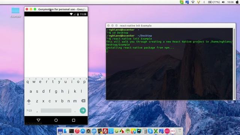Click the react-native init Example title bar
The width and height of the screenshot is (240, 135).
tap(171, 25)
